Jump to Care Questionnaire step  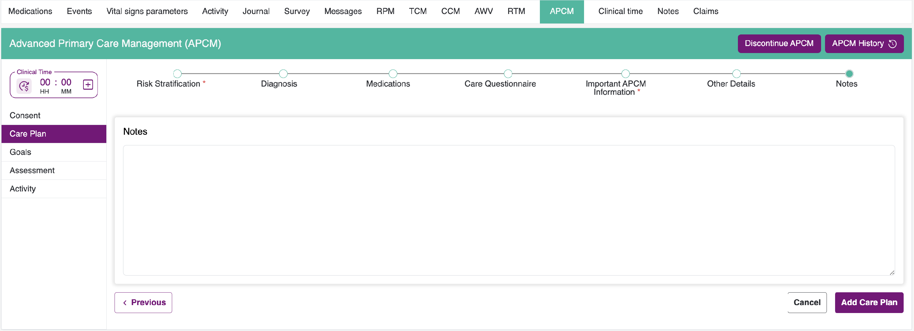pyautogui.click(x=508, y=74)
